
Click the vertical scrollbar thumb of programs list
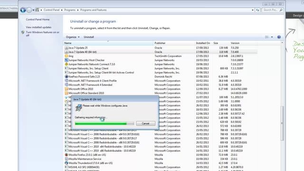[x=282, y=123]
